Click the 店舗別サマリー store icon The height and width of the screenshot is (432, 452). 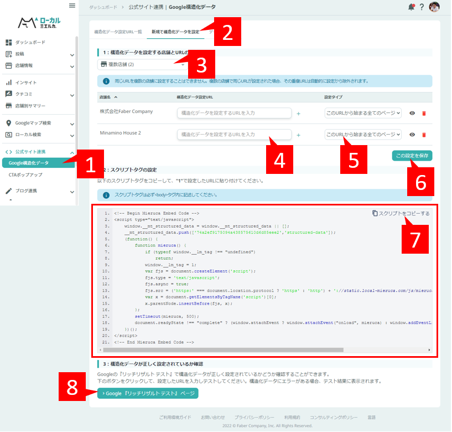click(x=9, y=106)
